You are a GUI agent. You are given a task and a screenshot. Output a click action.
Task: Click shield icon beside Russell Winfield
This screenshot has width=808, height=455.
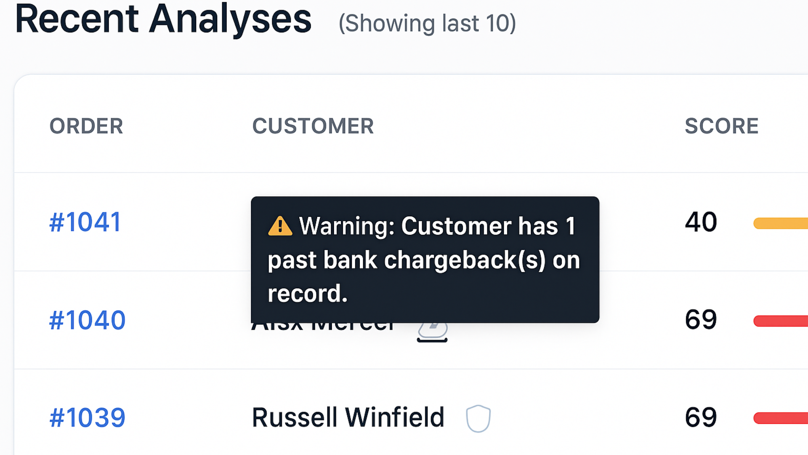[478, 418]
